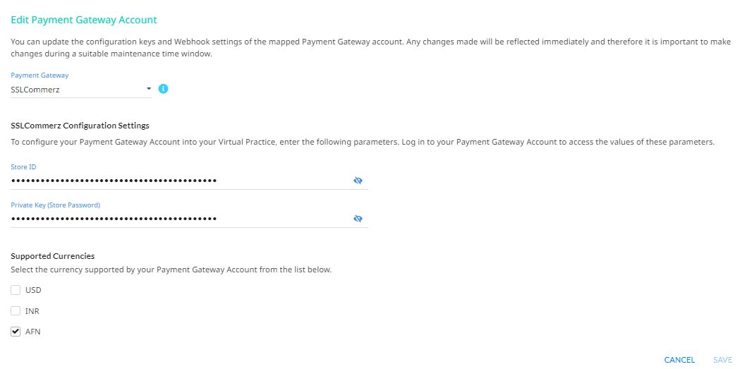Click the Private Key (Store Password) label
752x369 pixels.
click(x=56, y=205)
